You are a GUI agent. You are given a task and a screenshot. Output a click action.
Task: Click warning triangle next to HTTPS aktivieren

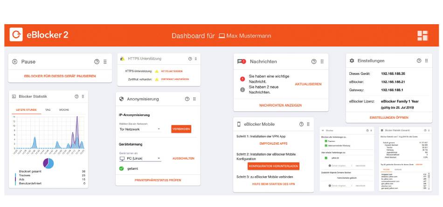coord(157,71)
